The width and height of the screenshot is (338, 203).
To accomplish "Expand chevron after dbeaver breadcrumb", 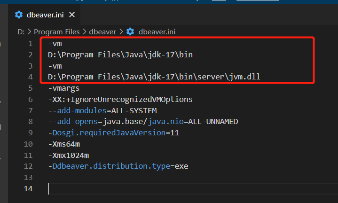I will click(x=121, y=32).
